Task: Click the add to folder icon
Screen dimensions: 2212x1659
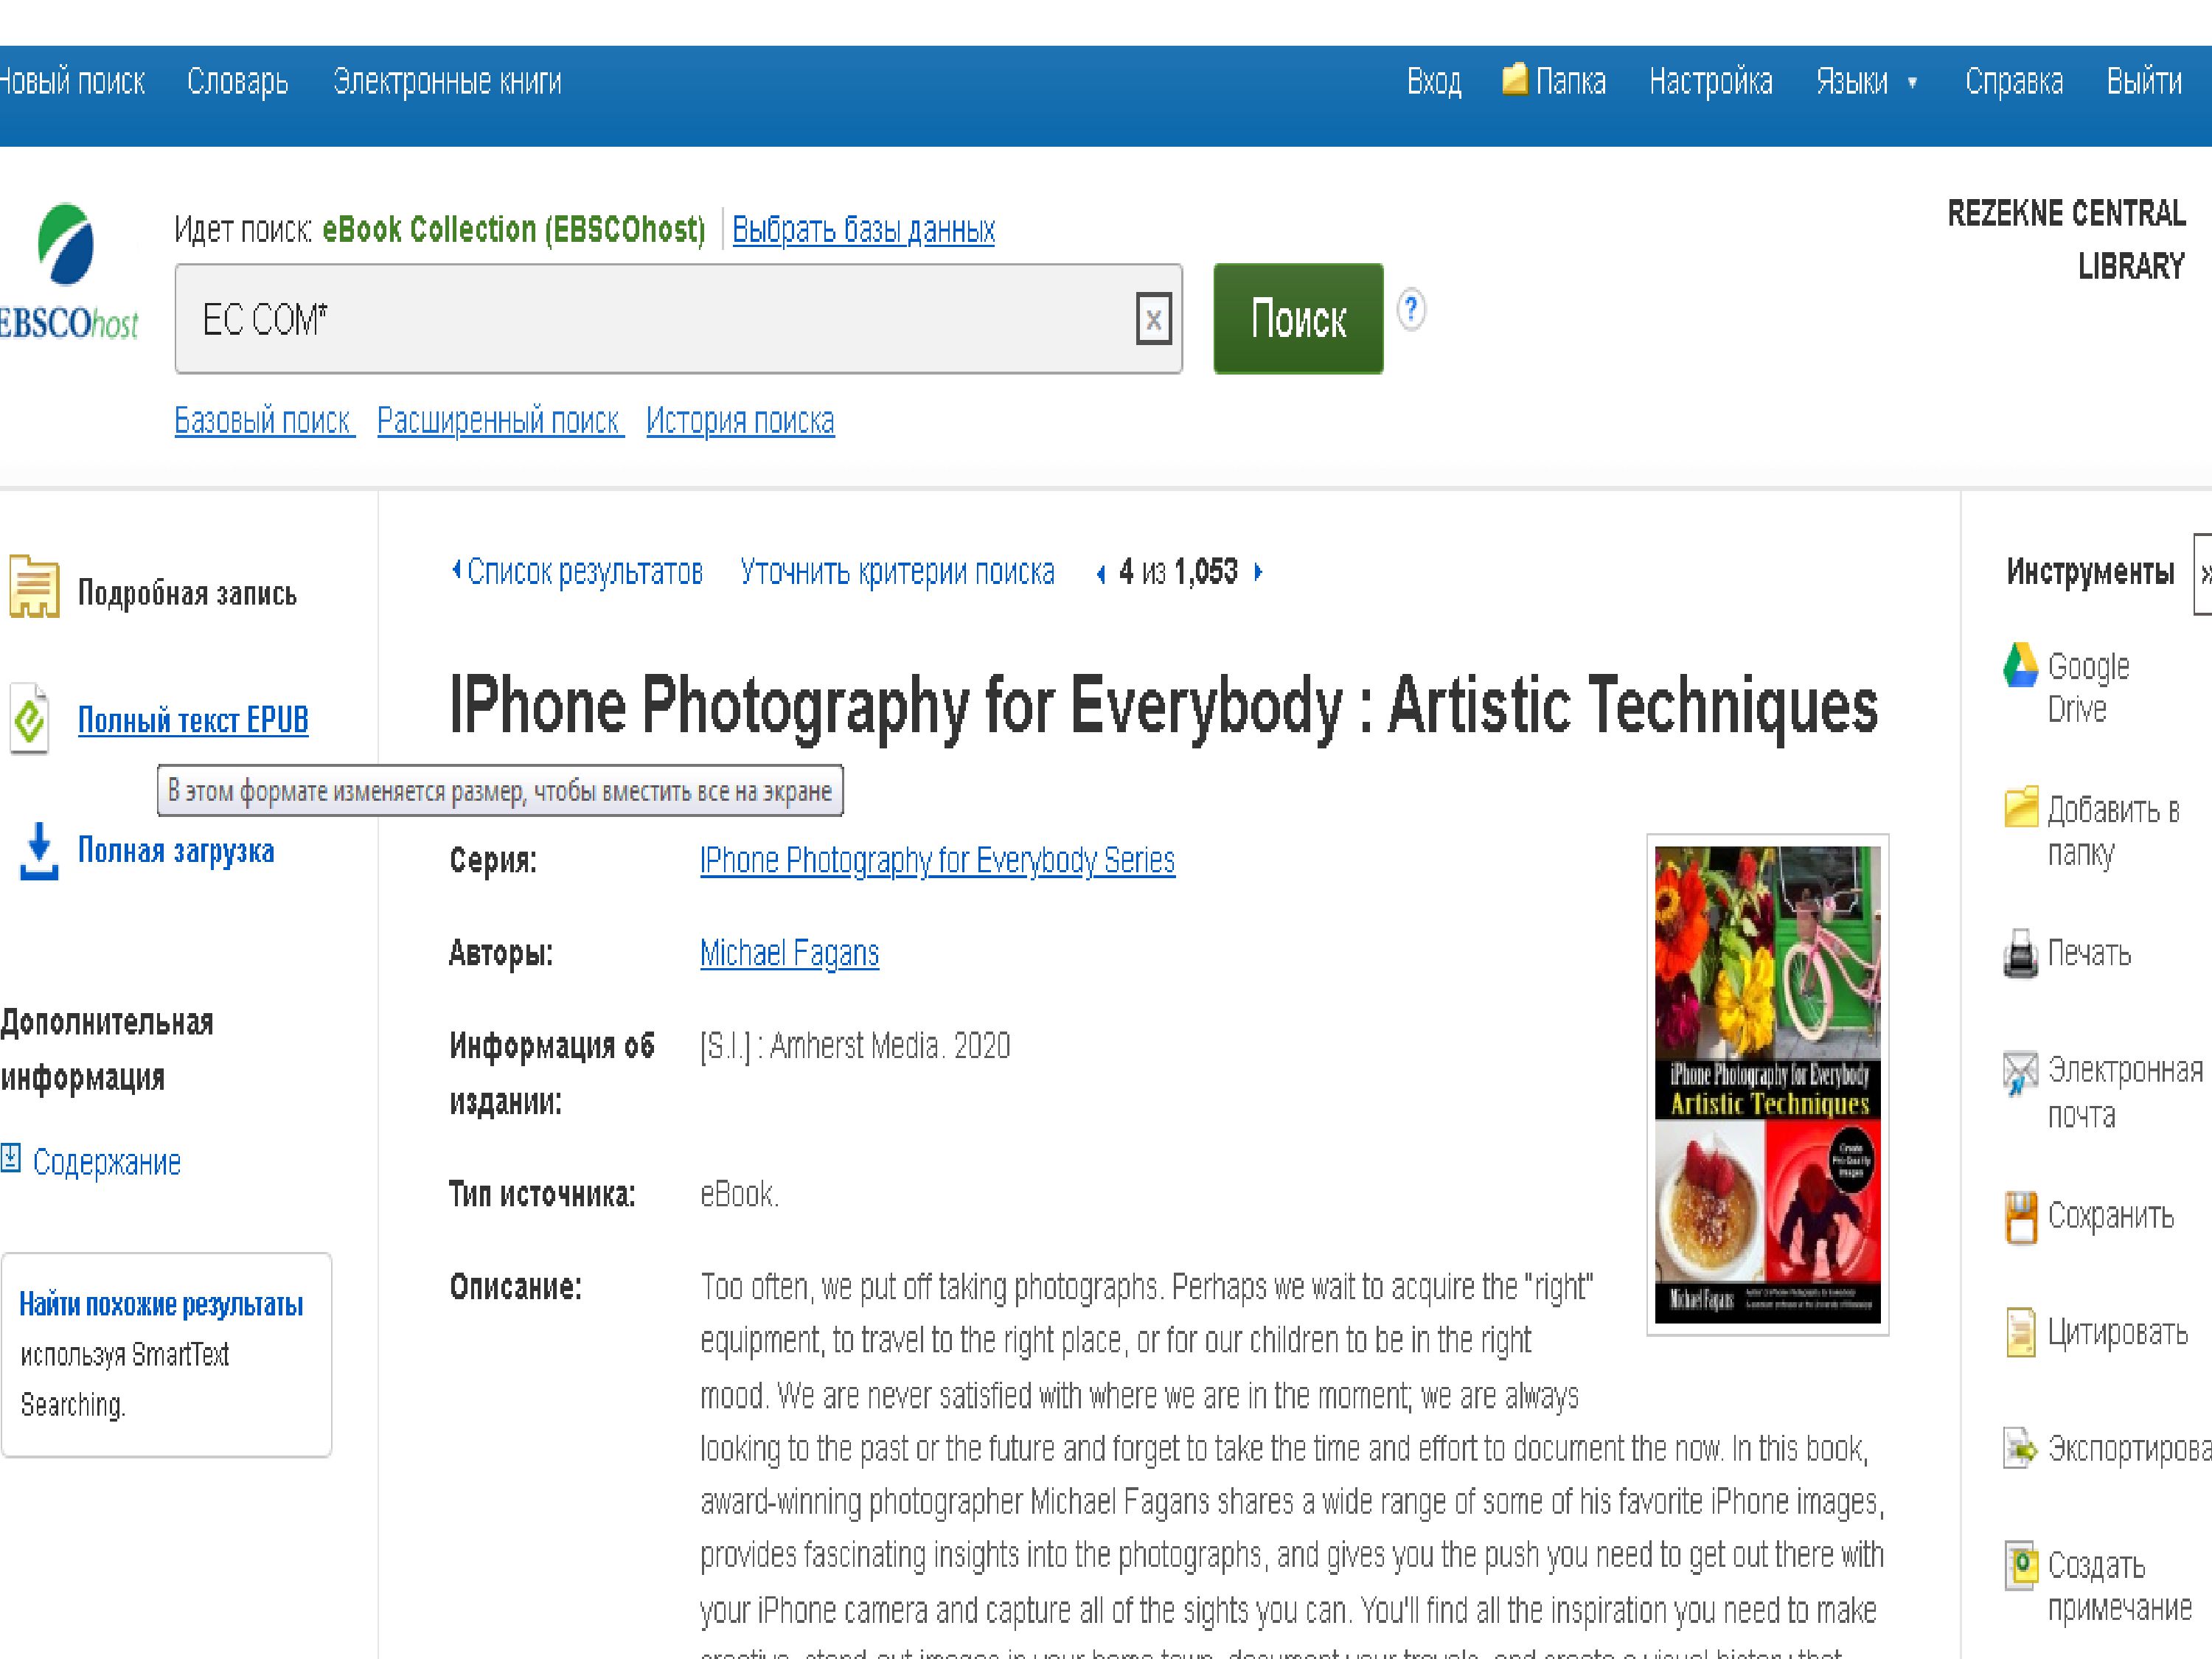Action: (2021, 807)
